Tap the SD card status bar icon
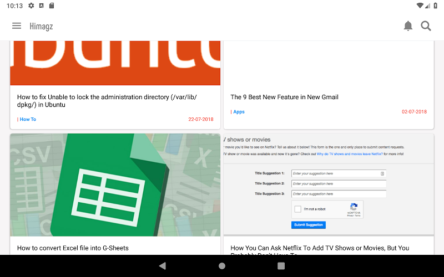This screenshot has width=444, height=277. [x=52, y=6]
